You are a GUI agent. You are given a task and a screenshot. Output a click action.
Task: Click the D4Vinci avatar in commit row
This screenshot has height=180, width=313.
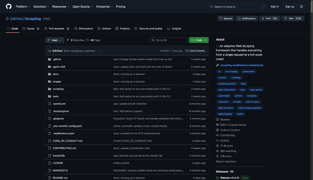point(50,51)
